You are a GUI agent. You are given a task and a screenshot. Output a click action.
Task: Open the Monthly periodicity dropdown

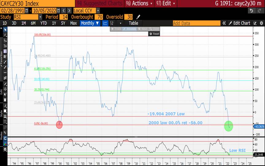pos(90,23)
